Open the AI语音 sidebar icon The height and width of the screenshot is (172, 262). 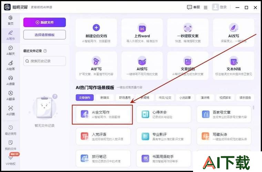click(x=11, y=78)
